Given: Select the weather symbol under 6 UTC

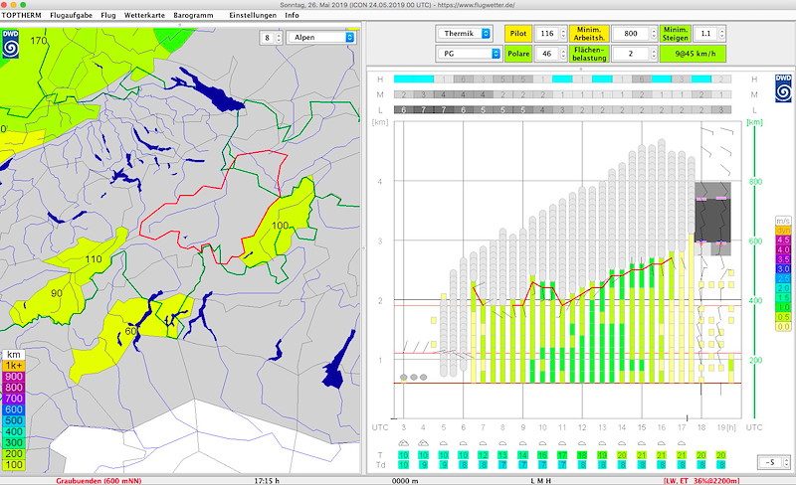Looking at the screenshot, I should tap(463, 443).
